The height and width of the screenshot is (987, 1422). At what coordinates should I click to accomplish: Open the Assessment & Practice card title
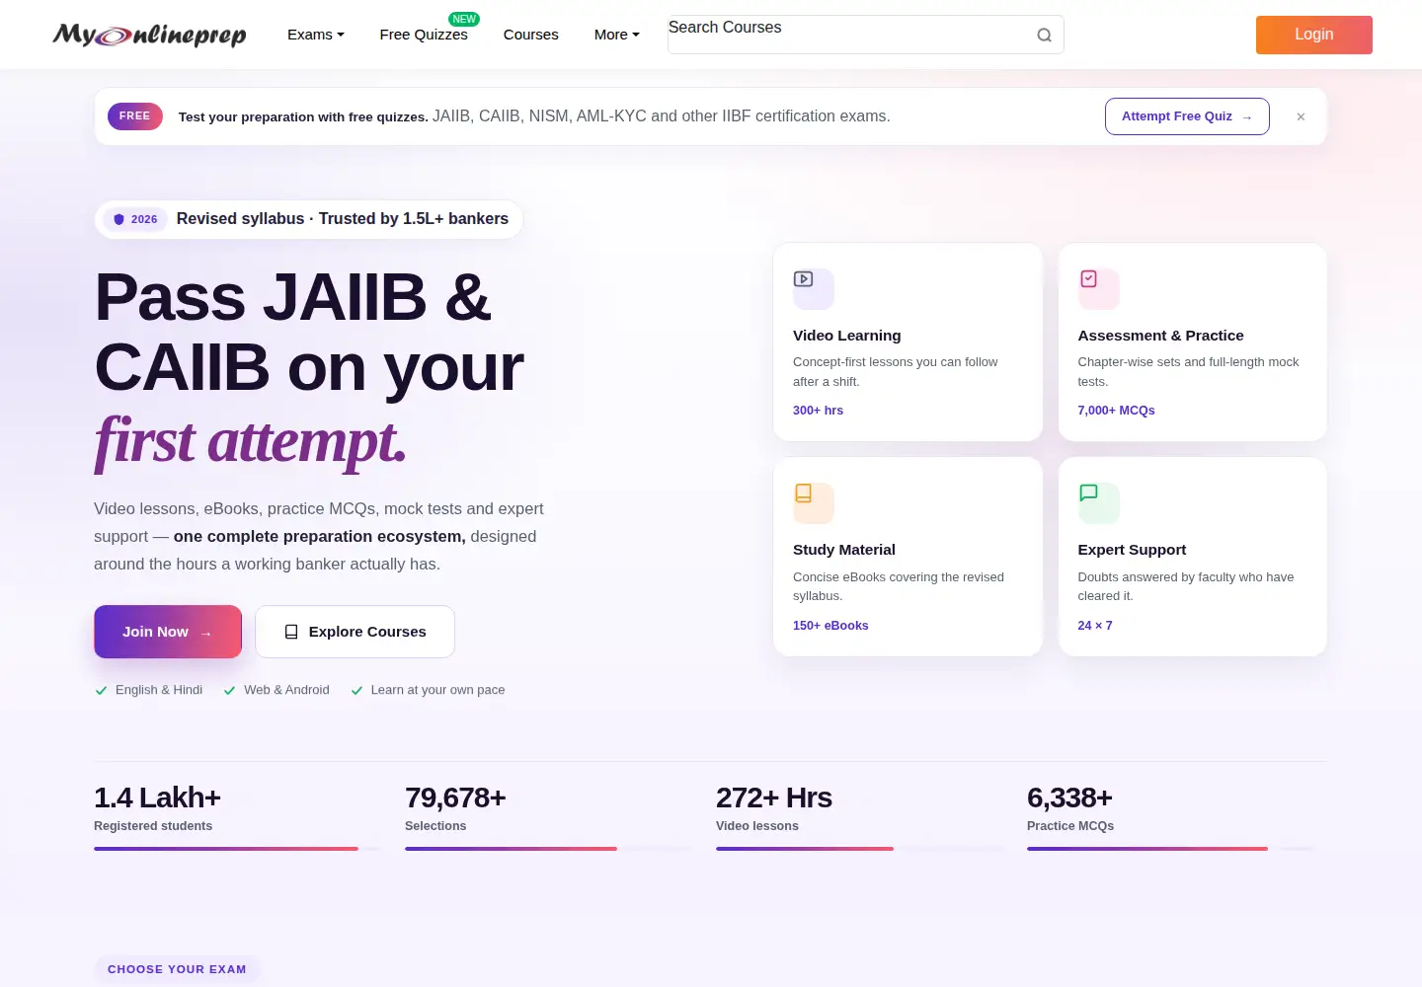(1161, 336)
